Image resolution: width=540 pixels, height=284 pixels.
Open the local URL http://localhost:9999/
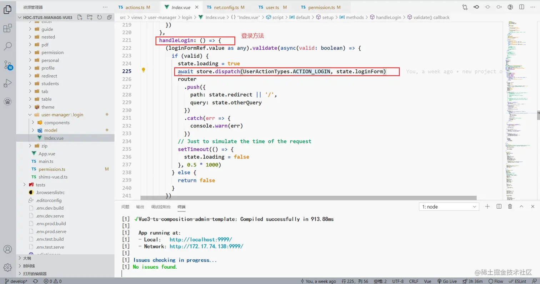point(201,239)
